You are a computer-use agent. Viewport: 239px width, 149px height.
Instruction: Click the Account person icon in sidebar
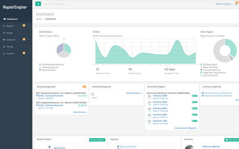4,54
